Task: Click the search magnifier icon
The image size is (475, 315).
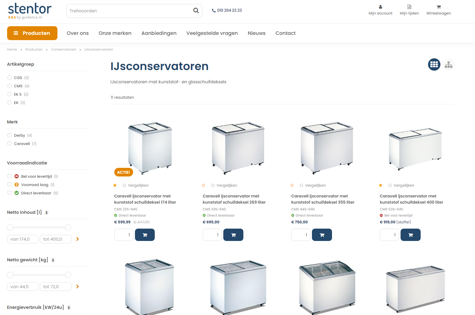Action: [x=196, y=11]
